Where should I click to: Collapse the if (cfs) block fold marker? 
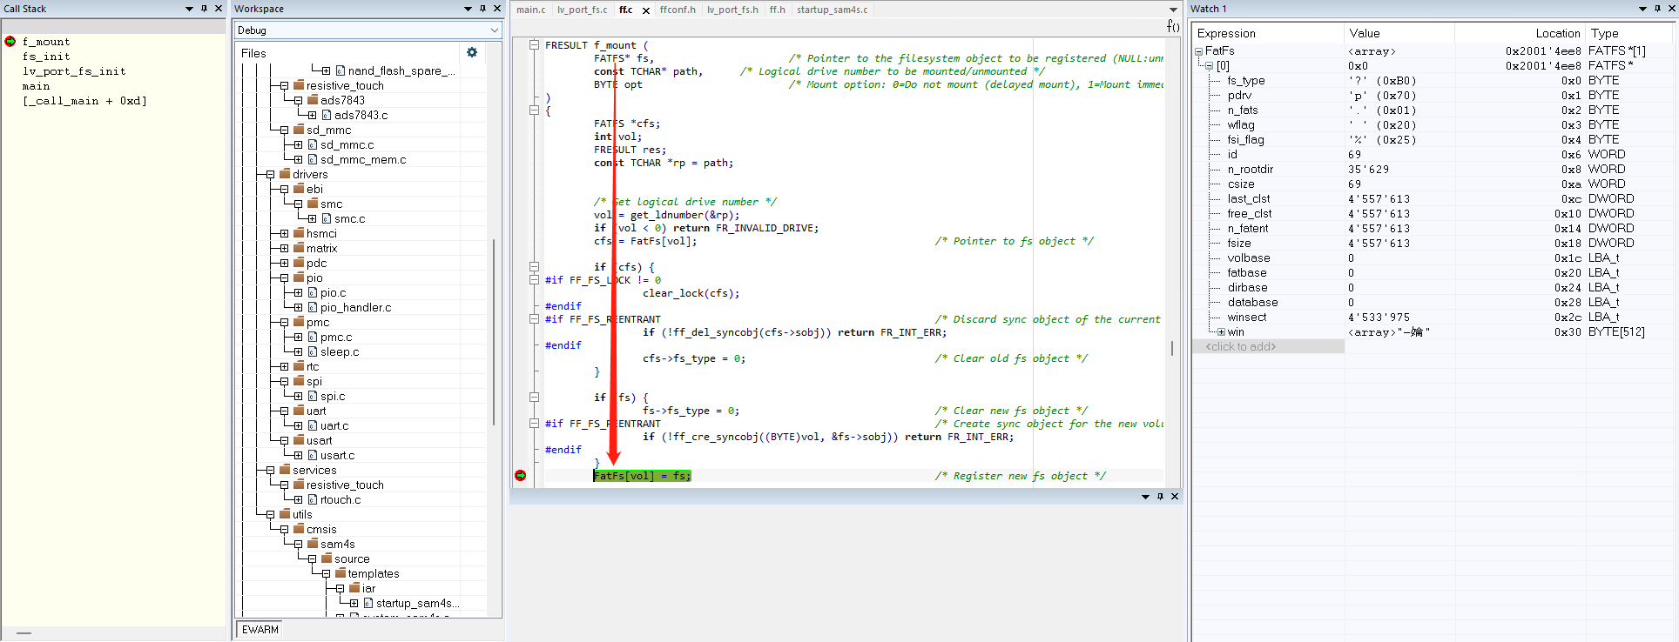click(x=534, y=267)
